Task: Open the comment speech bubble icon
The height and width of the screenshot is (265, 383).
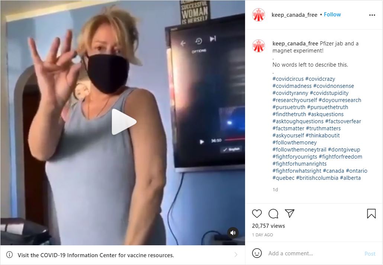Action: [x=273, y=213]
